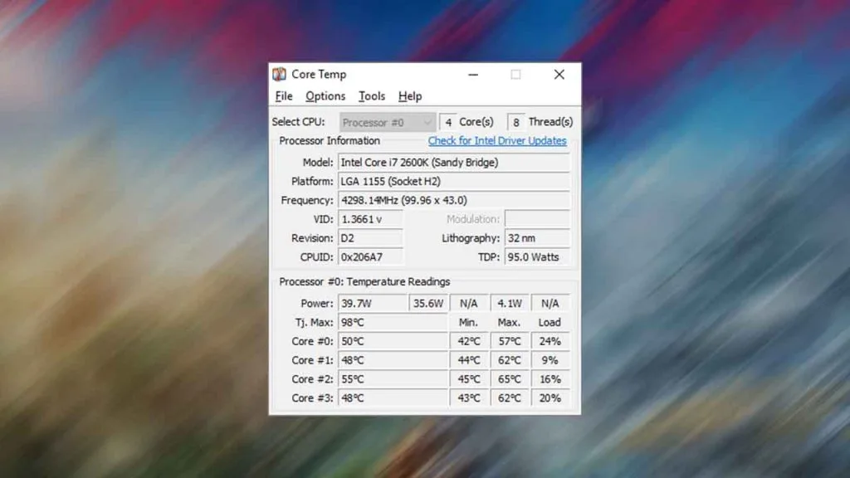
Task: Click the Power value 35.6W
Action: pos(428,304)
